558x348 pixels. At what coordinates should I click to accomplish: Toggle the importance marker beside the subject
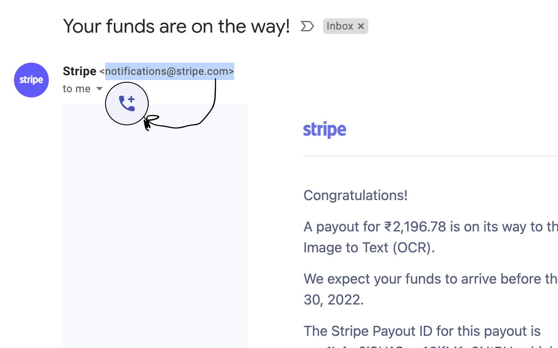tap(307, 27)
